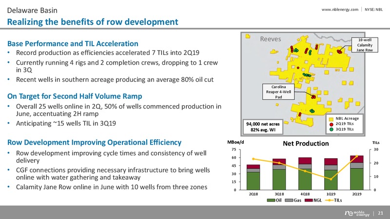Click the 'Carolina Reaper 4-Well Pad' callout box
This screenshot has width=390, height=219.
(278, 91)
